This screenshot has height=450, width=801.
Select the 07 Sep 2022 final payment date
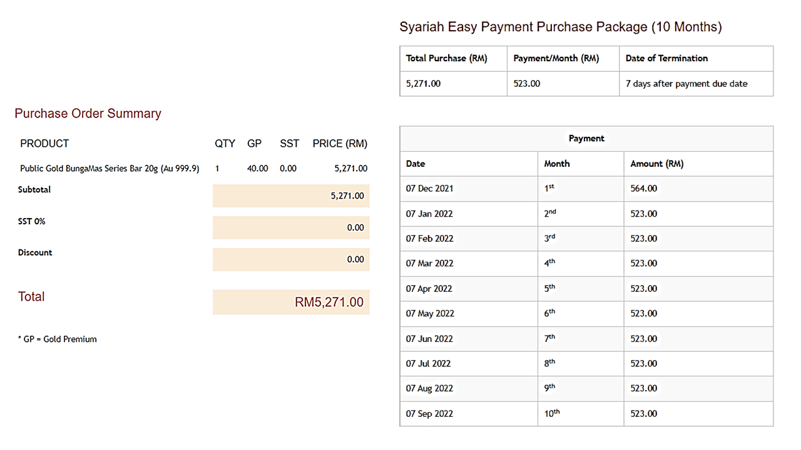click(x=430, y=413)
